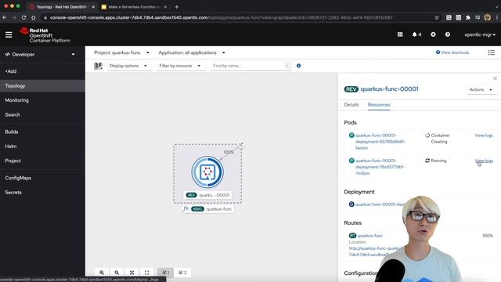Open the pod link ending in 7m9zm

[380, 167]
